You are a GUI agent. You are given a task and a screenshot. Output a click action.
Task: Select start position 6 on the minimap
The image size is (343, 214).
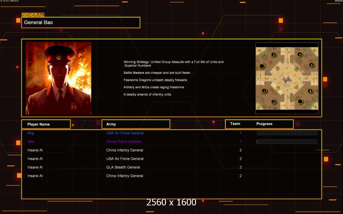pos(310,91)
